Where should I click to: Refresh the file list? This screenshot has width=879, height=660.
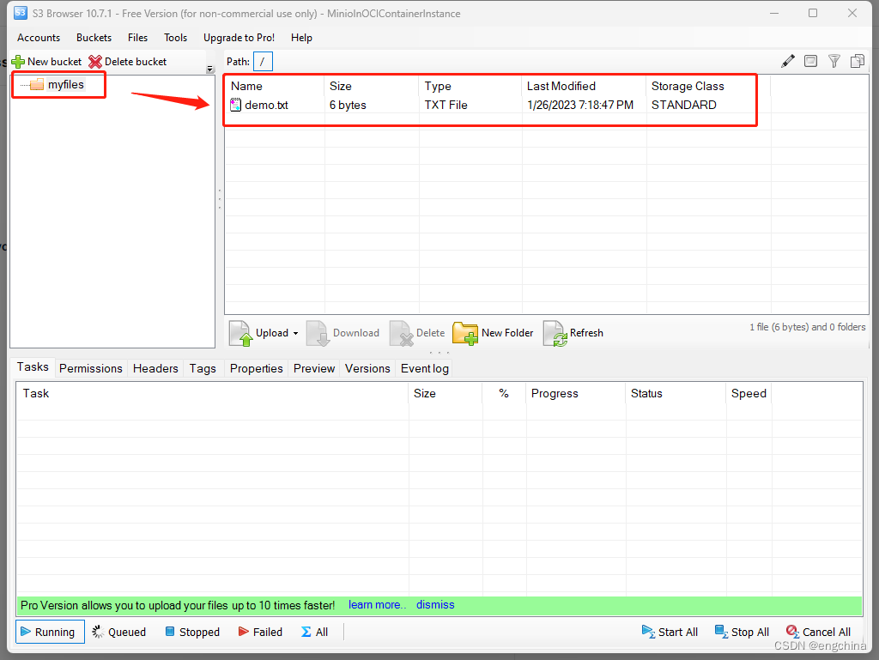click(573, 333)
